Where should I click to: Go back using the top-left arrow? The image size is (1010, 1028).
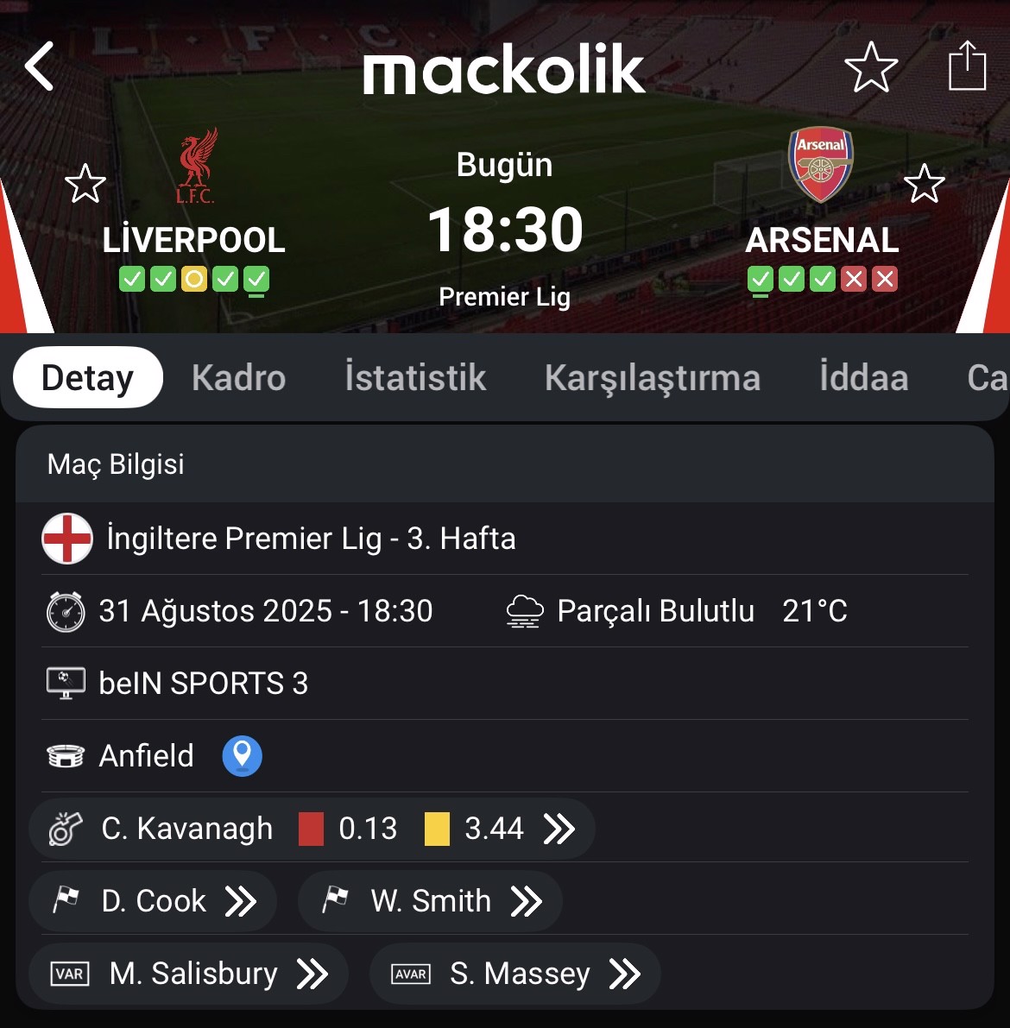(x=39, y=66)
